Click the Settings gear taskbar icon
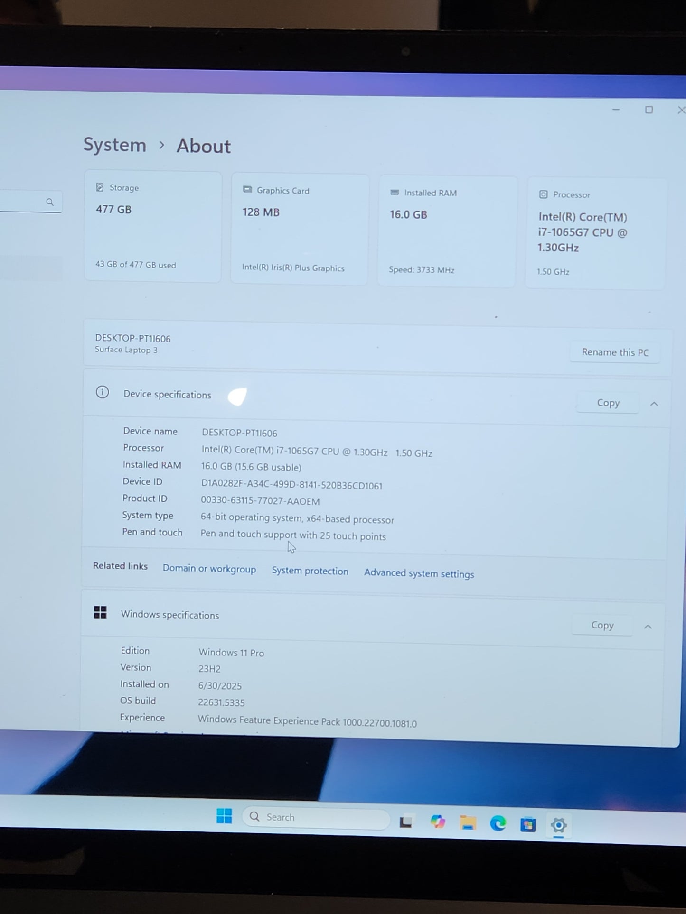This screenshot has width=686, height=914. tap(559, 826)
